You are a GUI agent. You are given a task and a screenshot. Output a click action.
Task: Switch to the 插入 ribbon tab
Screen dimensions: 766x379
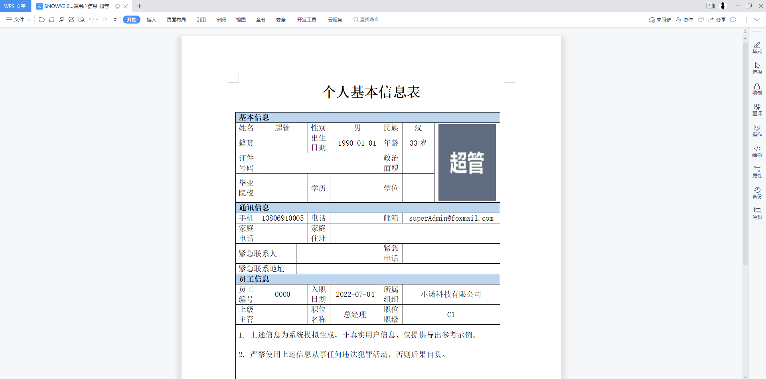pos(152,20)
